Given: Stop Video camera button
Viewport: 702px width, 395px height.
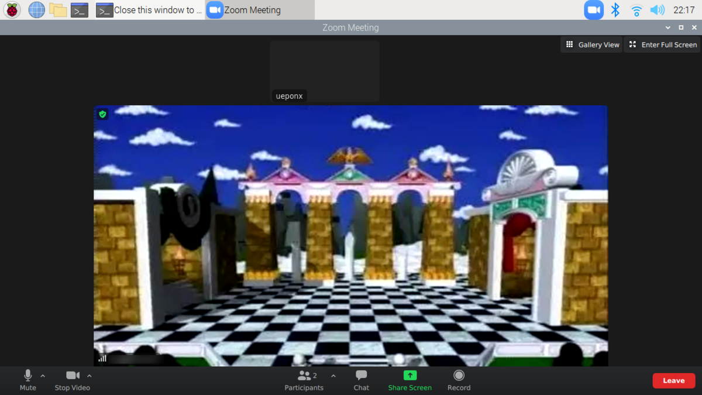Looking at the screenshot, I should [x=73, y=380].
